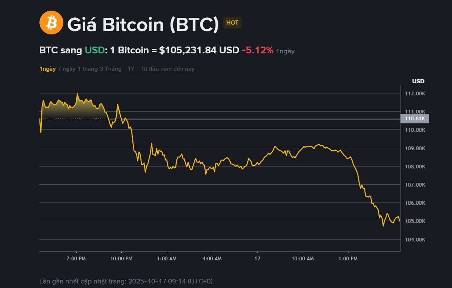Switch to the 1Y chart view
The height and width of the screenshot is (288, 452).
(131, 69)
